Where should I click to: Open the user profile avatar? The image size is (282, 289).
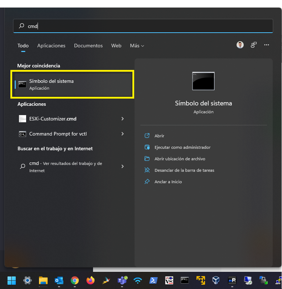(240, 45)
